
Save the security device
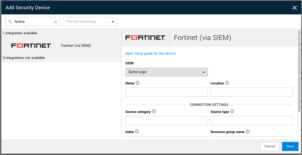pos(290,146)
